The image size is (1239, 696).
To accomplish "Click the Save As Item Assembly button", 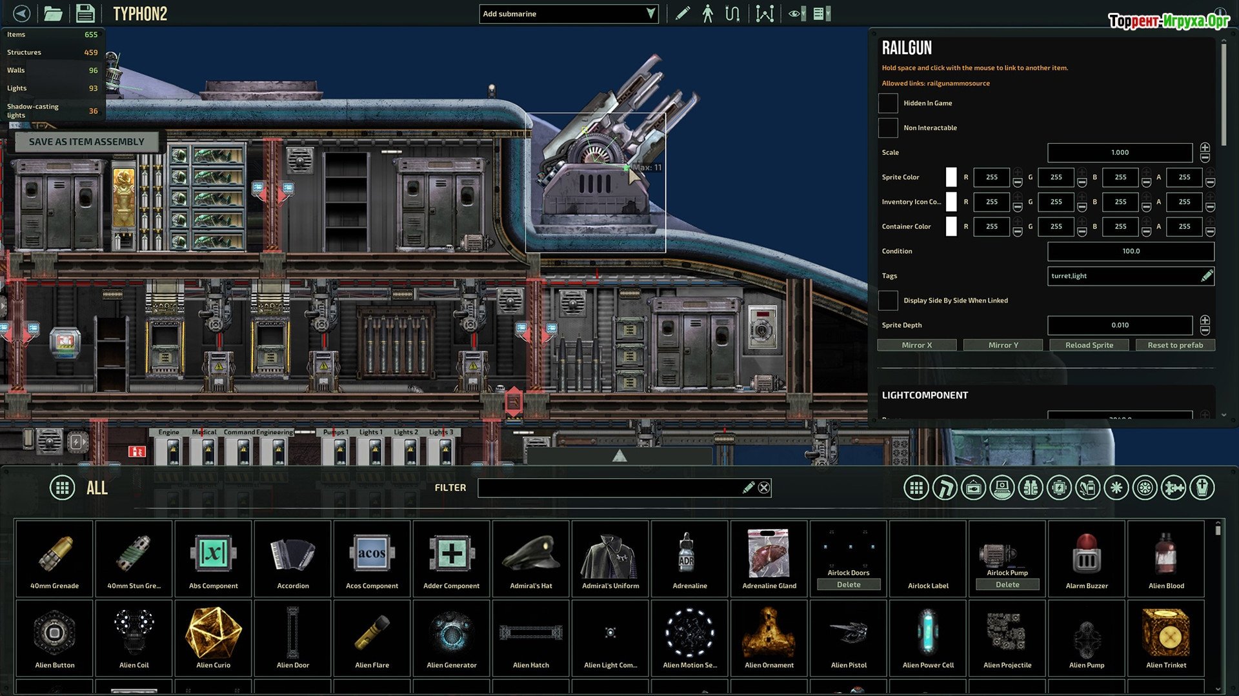I will [x=86, y=142].
